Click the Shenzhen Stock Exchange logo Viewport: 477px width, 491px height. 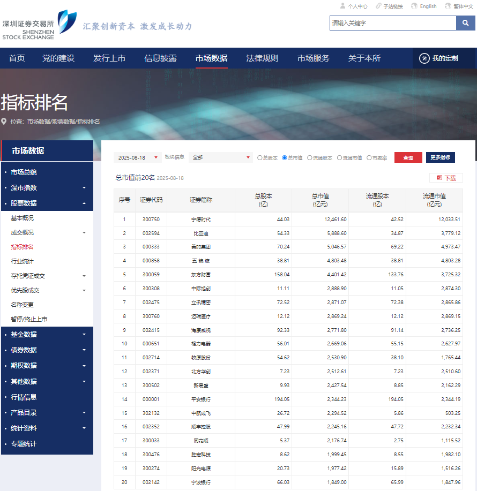click(39, 25)
